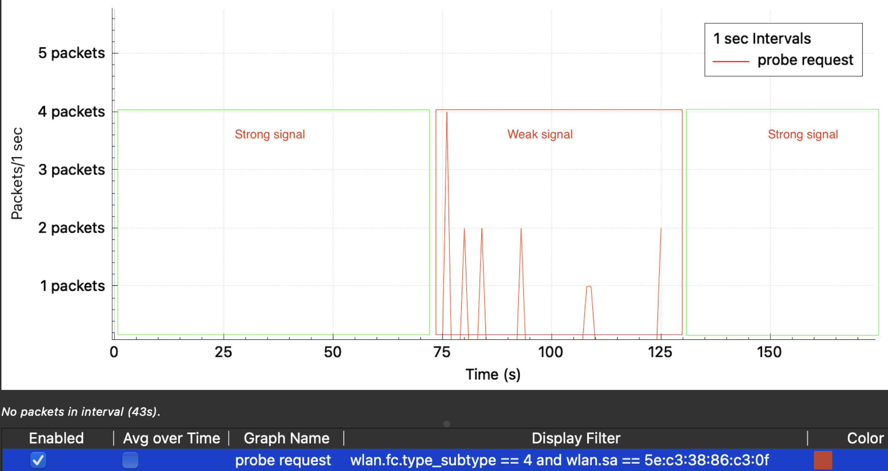
Task: Select the probe request graph name cell
Action: [283, 460]
